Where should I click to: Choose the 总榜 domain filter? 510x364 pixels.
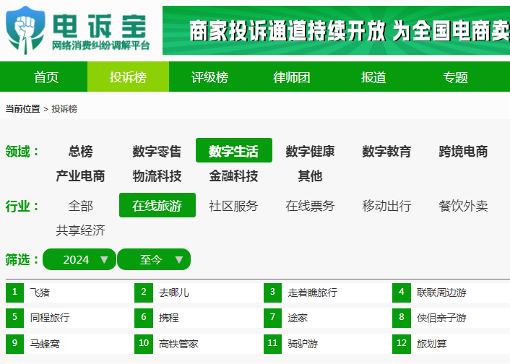81,151
